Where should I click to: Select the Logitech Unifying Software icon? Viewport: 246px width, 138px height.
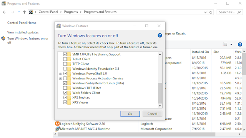click(57, 123)
